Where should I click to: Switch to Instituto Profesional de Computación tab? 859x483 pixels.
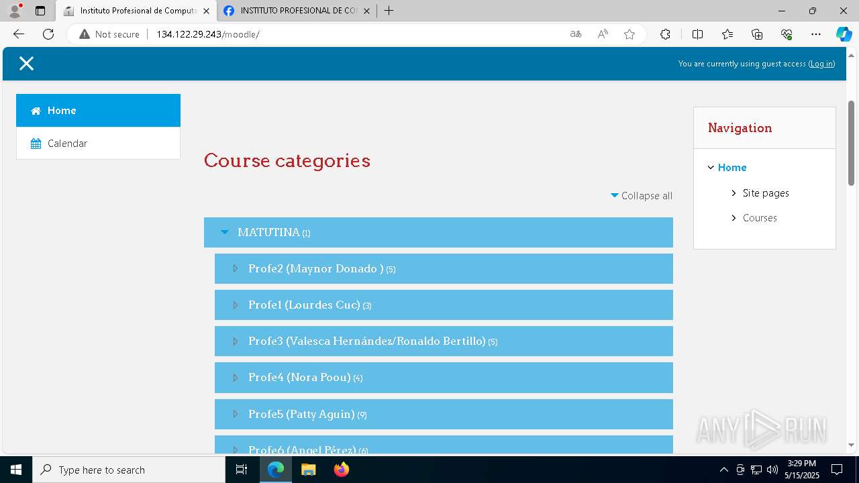point(136,11)
